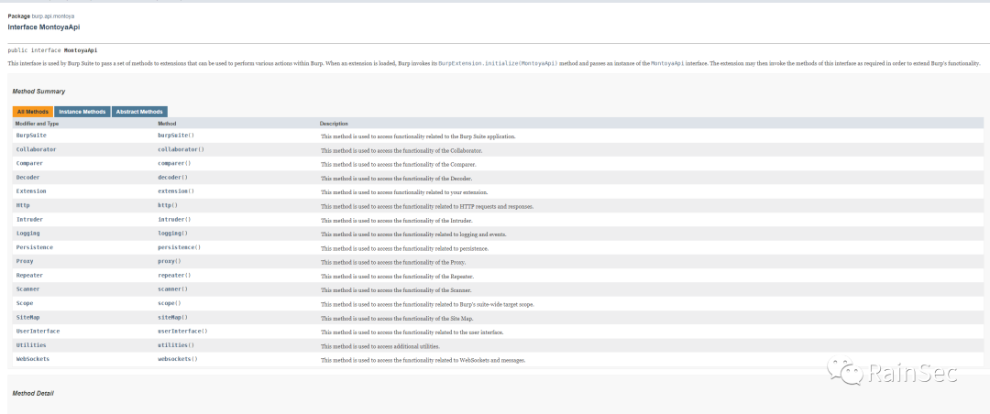This screenshot has height=414, width=990.
Task: Open the utilities() method link
Action: (176, 345)
